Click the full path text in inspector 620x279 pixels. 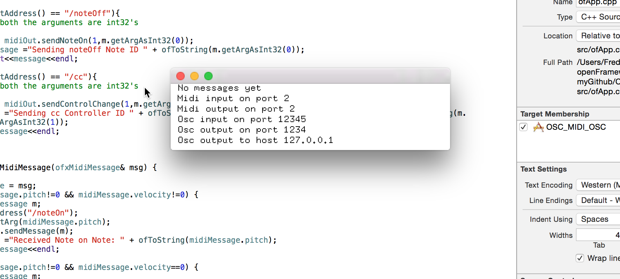click(x=598, y=77)
